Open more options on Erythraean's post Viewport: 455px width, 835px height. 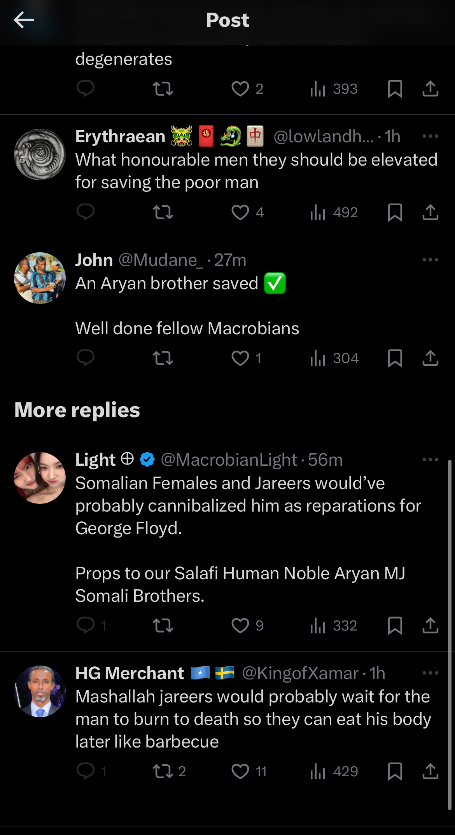click(x=430, y=136)
